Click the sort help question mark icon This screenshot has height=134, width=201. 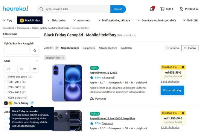[57, 48]
